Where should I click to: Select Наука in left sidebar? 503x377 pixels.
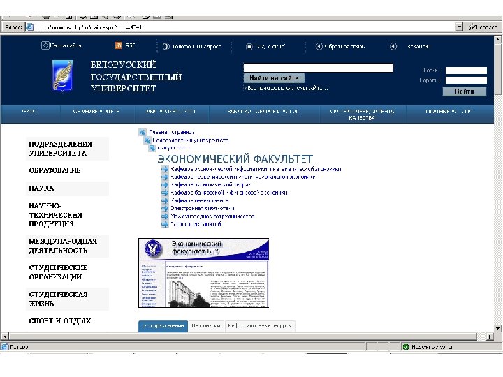(67, 188)
